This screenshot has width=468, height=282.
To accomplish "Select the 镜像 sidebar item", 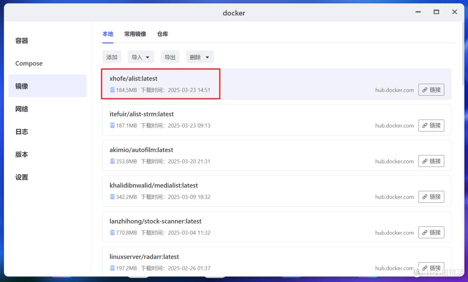I will (x=48, y=86).
